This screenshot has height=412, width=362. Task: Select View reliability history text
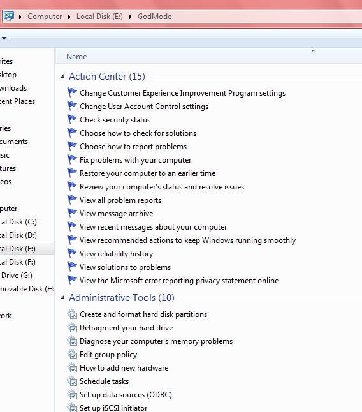(116, 254)
